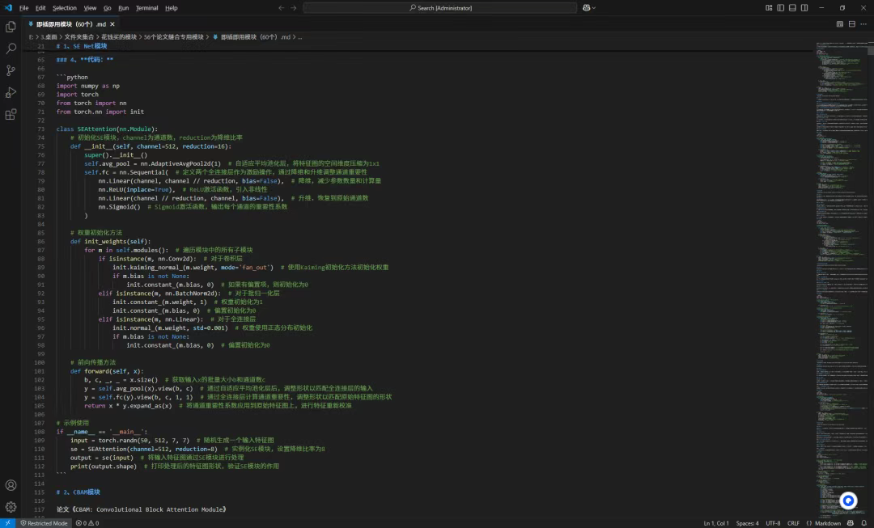Image resolution: width=874 pixels, height=528 pixels.
Task: Click the minimap code overview
Action: coord(842,278)
